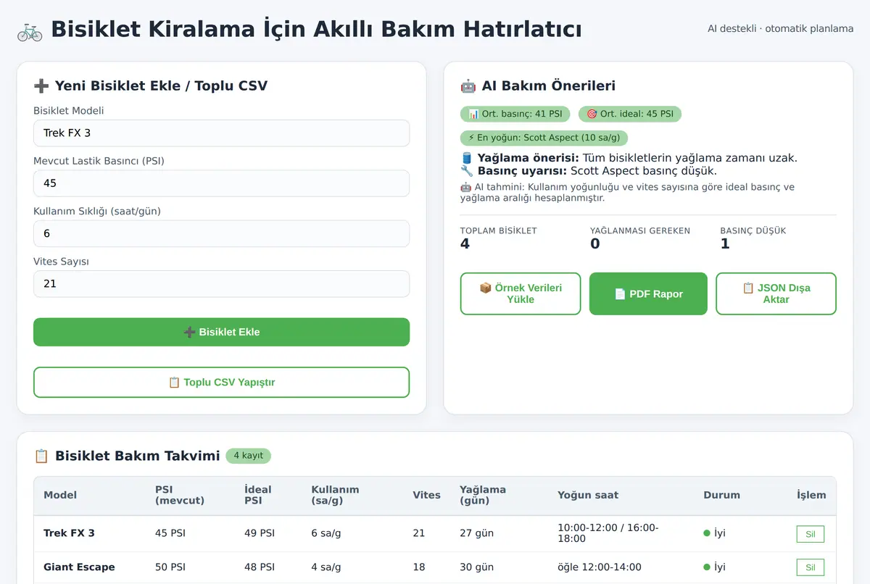Click the chart icon in Ort. basınç badge

473,114
